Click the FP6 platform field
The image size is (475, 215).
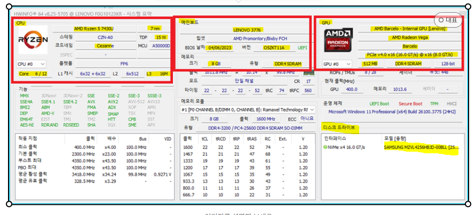(123, 64)
